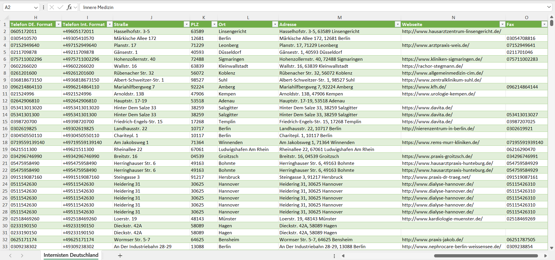Select column M header

click(x=340, y=17)
